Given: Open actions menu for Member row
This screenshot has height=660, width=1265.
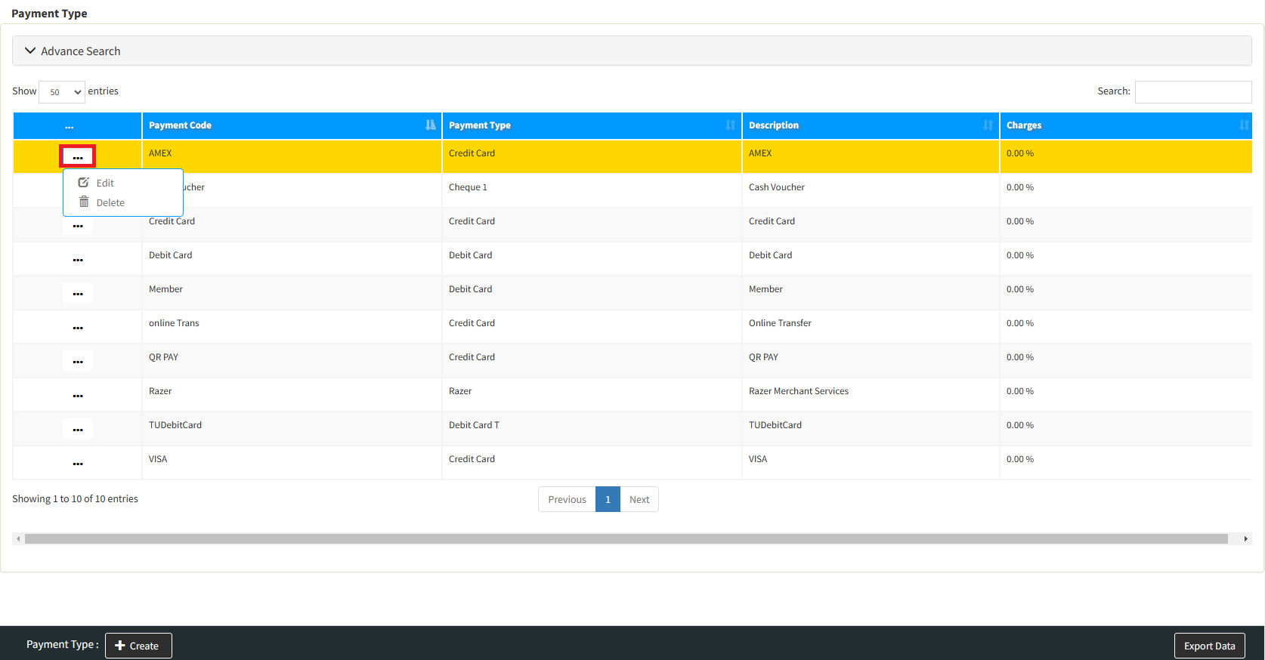Looking at the screenshot, I should [x=78, y=293].
